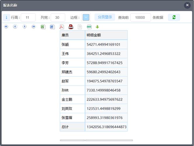
Task: Go to the next page
Action: coord(25,27)
